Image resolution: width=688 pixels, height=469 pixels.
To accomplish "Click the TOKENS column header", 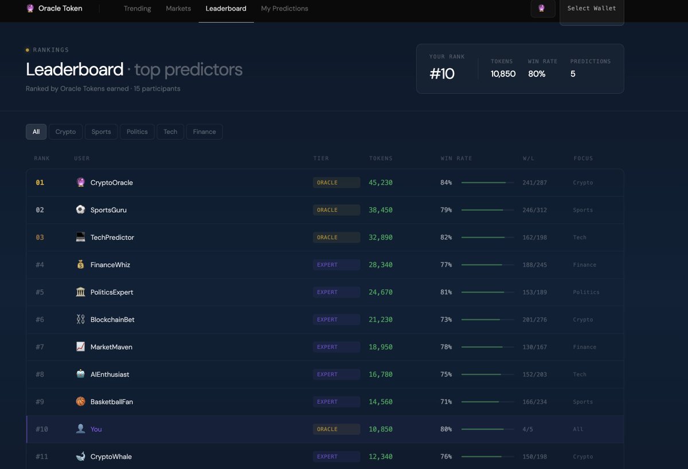I will (x=381, y=158).
